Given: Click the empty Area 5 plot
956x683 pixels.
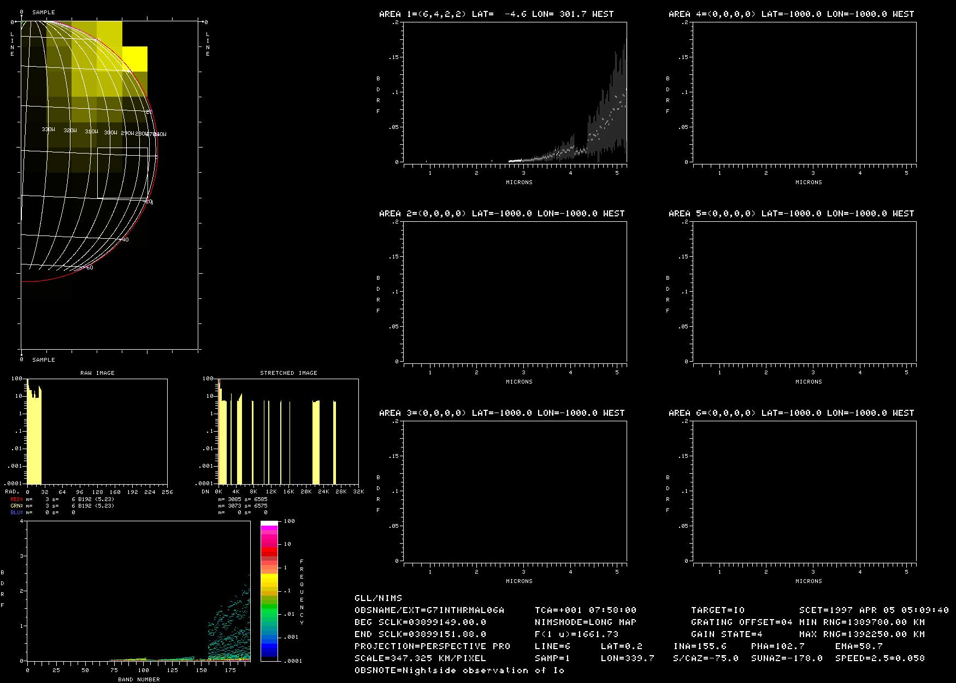Looking at the screenshot, I should (x=804, y=292).
